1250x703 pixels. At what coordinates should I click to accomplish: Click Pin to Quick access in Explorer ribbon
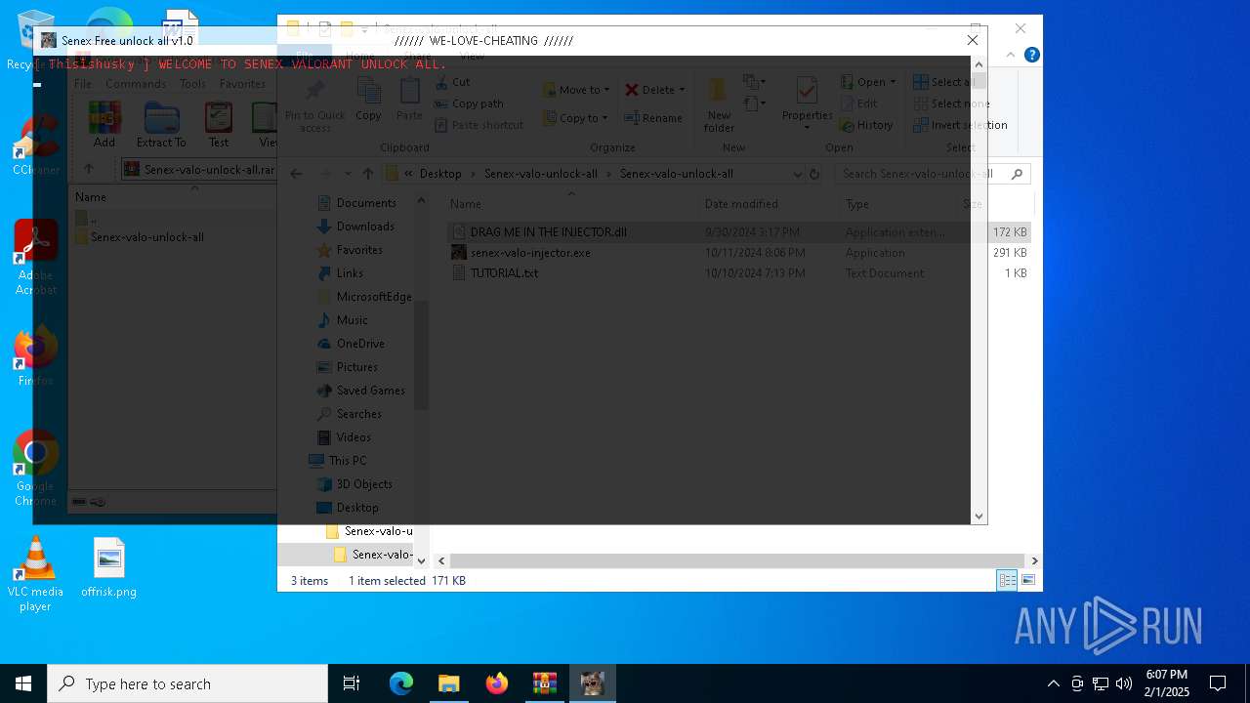click(x=314, y=105)
